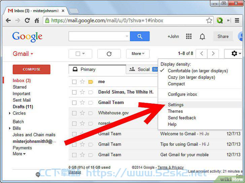Open the Sent Mail folder
Image resolution: width=245 pixels, height=183 pixels.
tap(22, 100)
